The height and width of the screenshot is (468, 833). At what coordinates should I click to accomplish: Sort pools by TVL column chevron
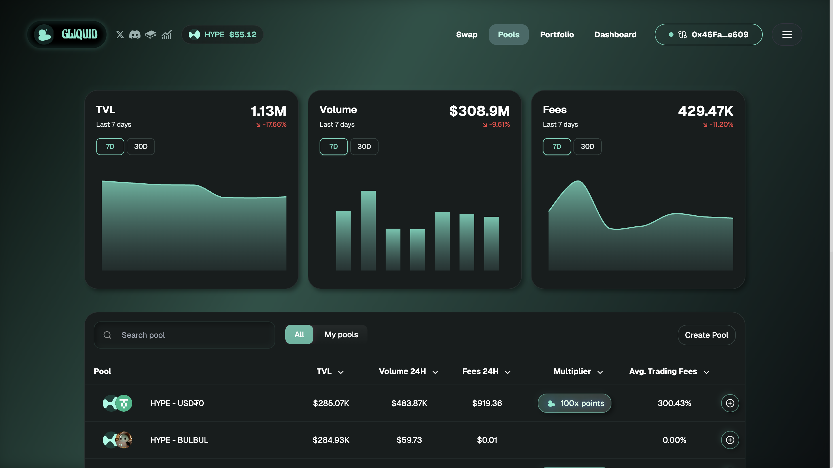341,372
